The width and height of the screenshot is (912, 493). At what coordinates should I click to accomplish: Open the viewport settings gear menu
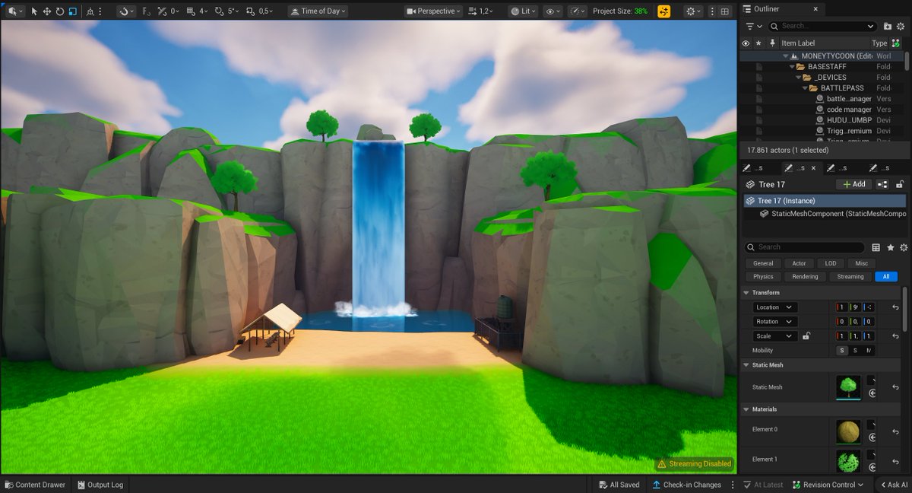693,11
